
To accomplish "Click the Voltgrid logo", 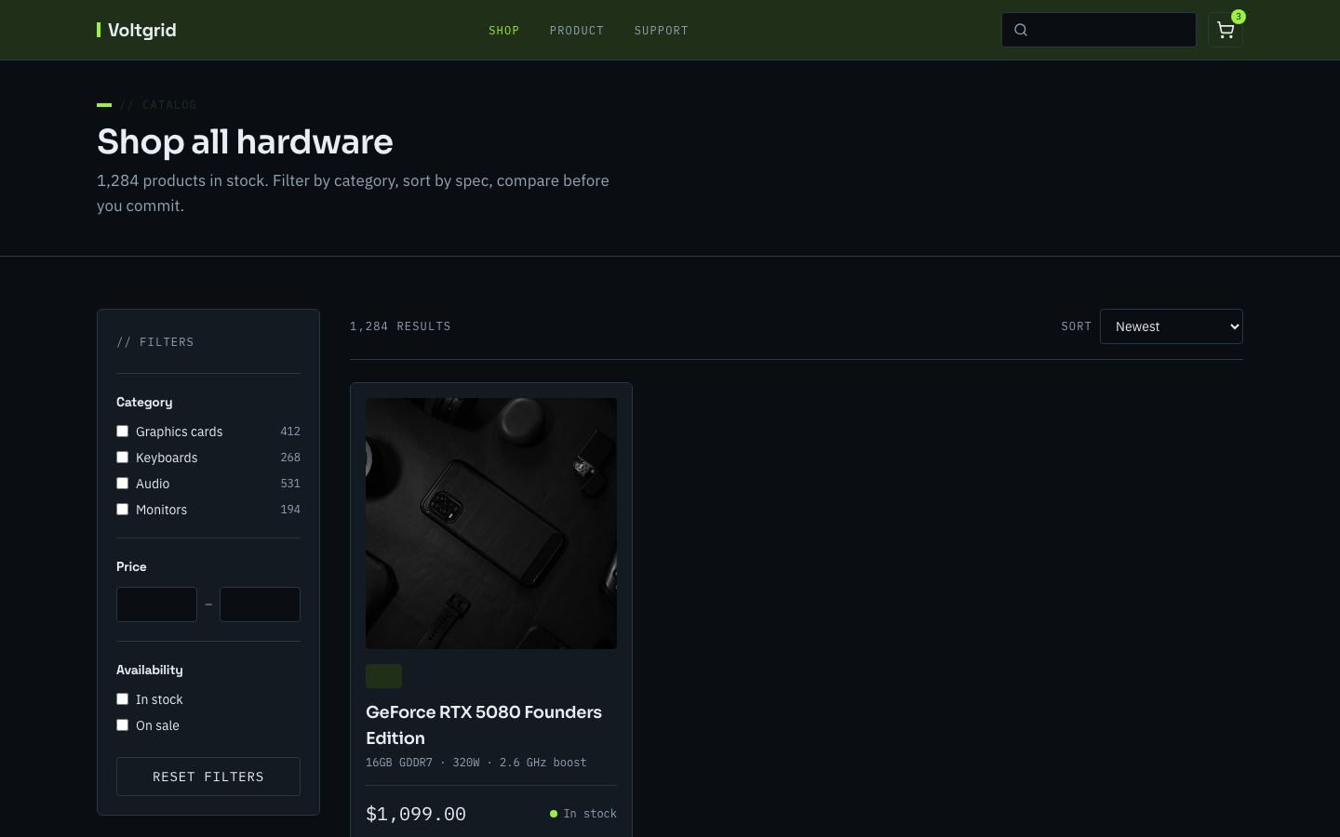I will coord(137,30).
